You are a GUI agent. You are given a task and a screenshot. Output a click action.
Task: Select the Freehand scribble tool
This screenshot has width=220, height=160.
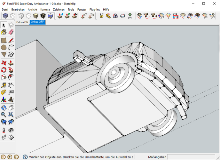pos(11,54)
